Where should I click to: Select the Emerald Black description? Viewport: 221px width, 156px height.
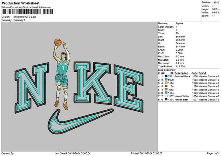tap(182, 77)
